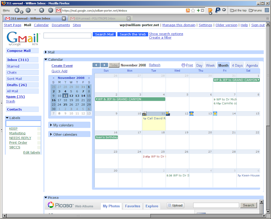Open the Picasa Favorites tab
This screenshot has height=219, width=271.
pos(132,206)
